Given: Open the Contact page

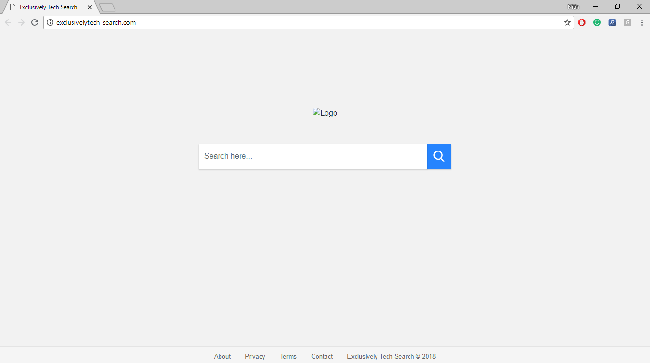Looking at the screenshot, I should coord(322,356).
